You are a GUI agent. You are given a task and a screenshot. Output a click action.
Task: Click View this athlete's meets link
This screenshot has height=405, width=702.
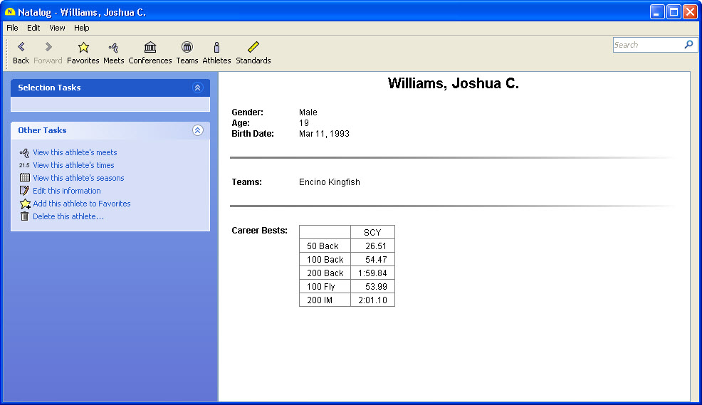point(75,152)
